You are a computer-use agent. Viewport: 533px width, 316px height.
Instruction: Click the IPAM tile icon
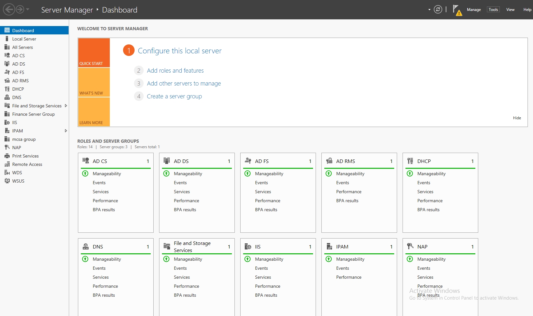(x=329, y=246)
